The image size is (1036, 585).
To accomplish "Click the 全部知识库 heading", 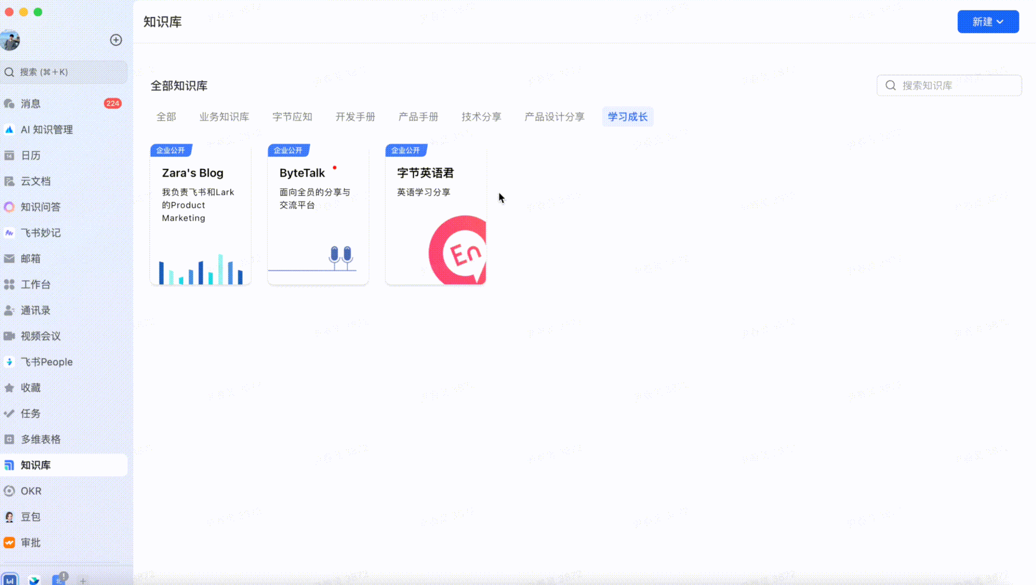I will (x=179, y=86).
